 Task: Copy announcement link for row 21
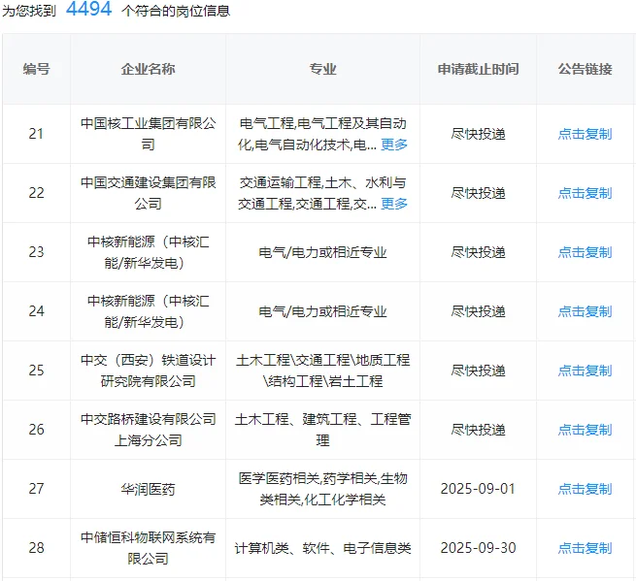585,134
